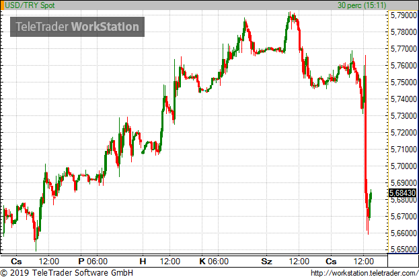The image size is (419, 279).
Task: Click the 5,71000 price axis label
Action: click(x=404, y=150)
